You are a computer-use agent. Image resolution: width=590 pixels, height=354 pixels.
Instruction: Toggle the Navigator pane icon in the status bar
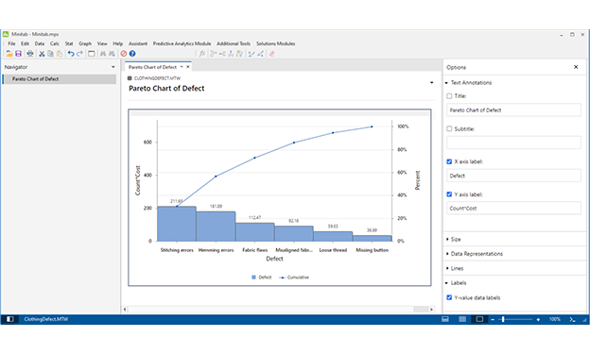10,319
